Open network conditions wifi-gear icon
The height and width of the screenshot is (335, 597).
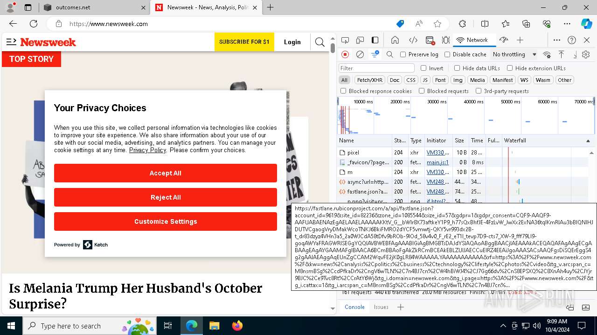[x=547, y=54]
